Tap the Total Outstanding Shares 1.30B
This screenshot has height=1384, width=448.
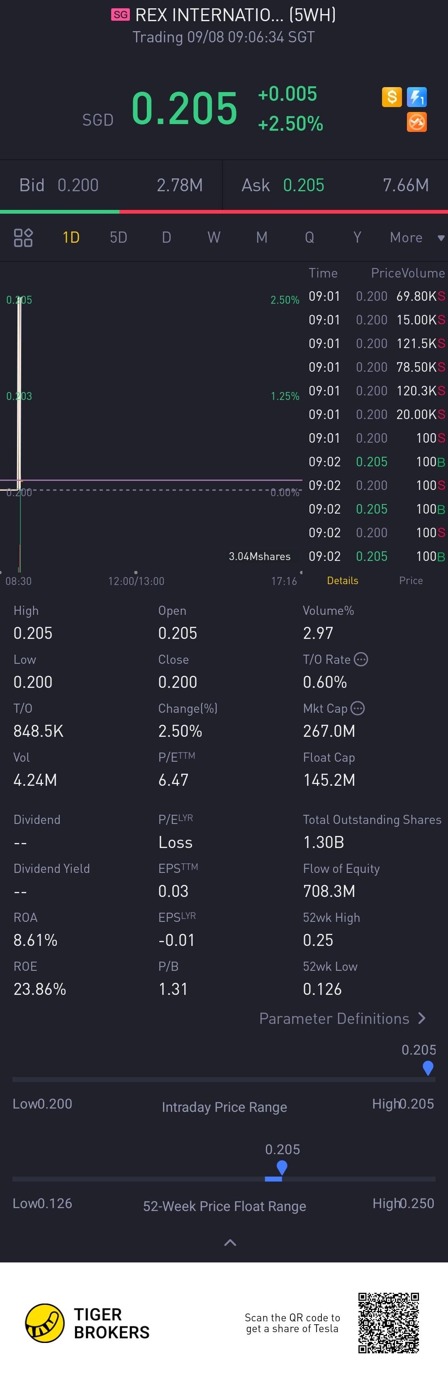324,843
